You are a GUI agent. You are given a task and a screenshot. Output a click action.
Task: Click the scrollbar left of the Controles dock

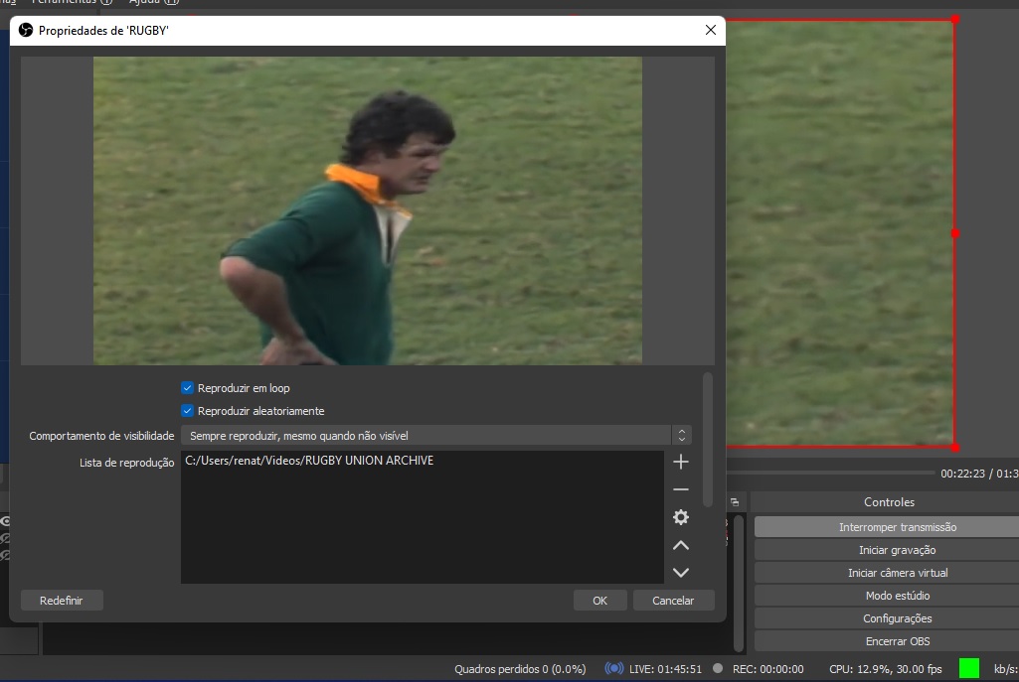[x=739, y=582]
